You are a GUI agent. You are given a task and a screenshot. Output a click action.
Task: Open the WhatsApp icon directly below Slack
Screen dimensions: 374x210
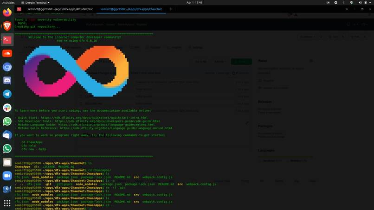[7, 121]
